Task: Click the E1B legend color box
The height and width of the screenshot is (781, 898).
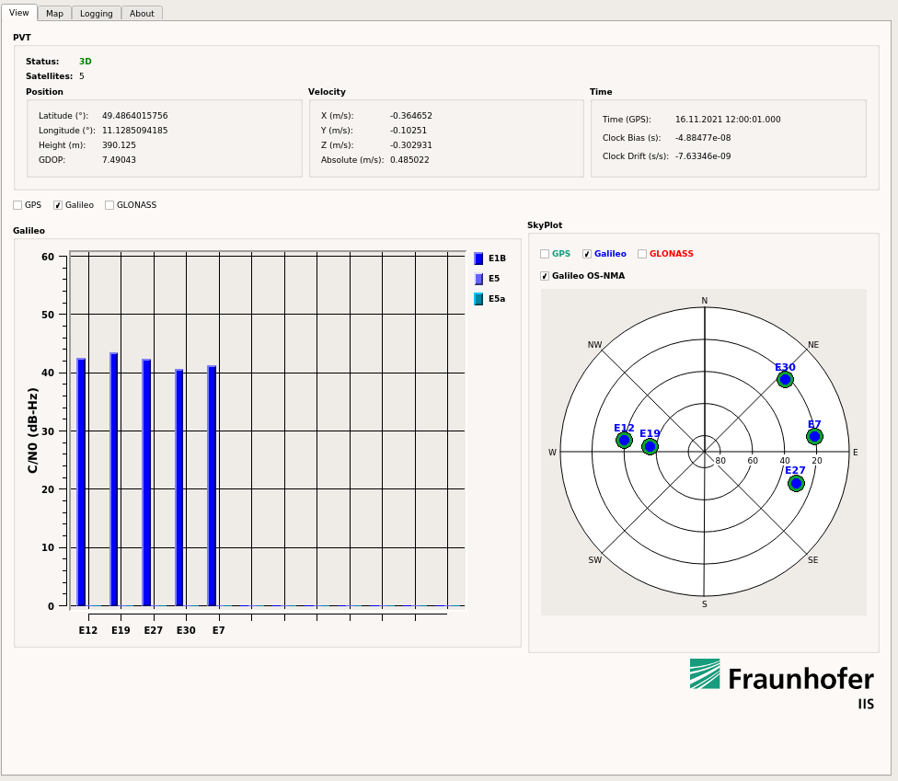Action: pos(478,258)
